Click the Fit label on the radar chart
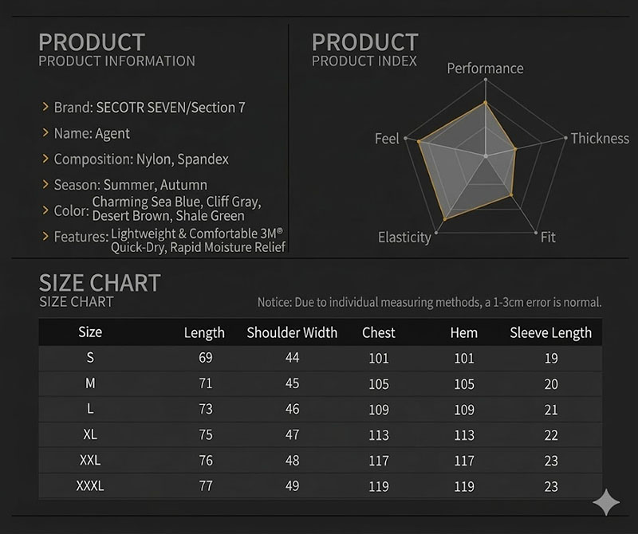The height and width of the screenshot is (534, 638). pyautogui.click(x=548, y=238)
